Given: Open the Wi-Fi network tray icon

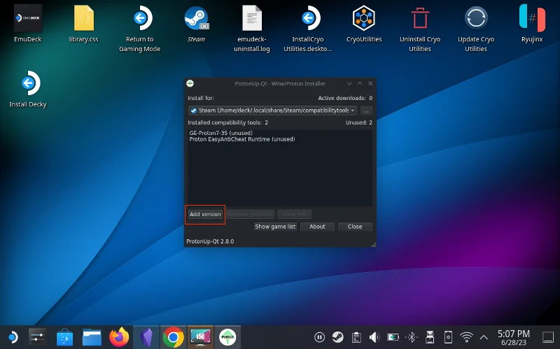Looking at the screenshot, I should (466, 337).
